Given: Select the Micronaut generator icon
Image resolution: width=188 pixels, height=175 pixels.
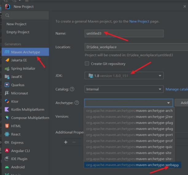Looking at the screenshot, I should pos(7,93).
